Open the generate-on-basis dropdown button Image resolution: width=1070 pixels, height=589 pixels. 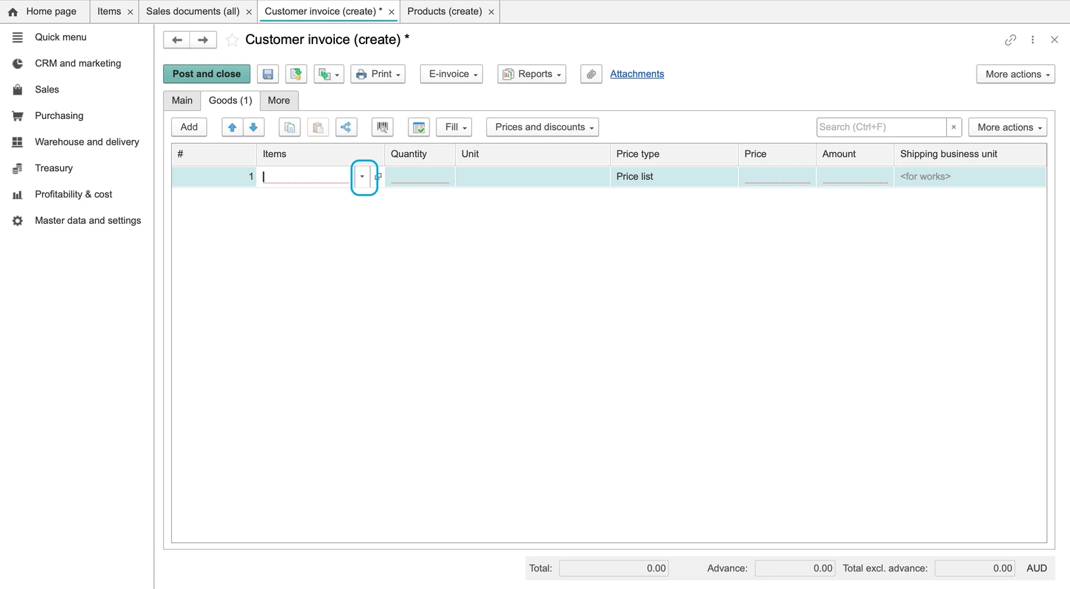pos(329,74)
